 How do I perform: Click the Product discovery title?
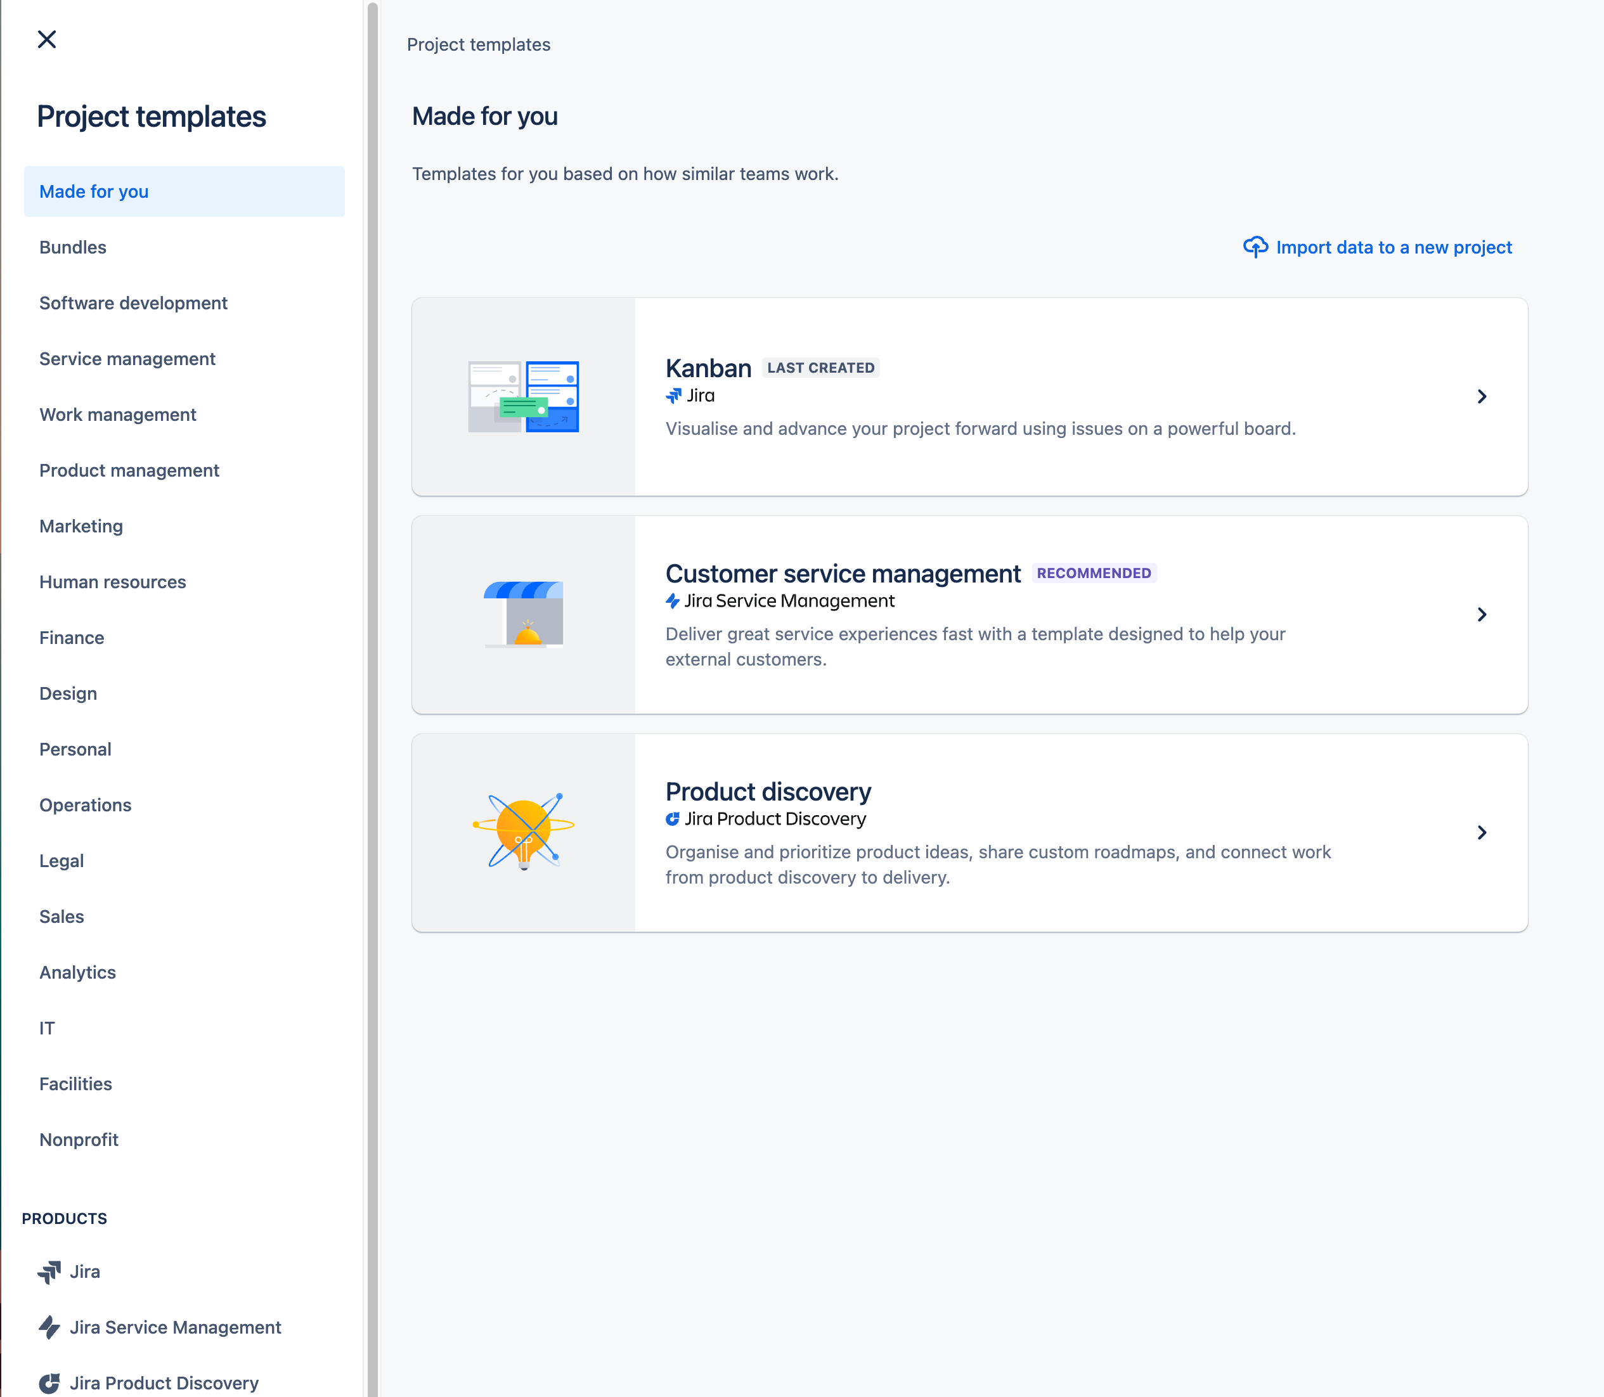[768, 791]
